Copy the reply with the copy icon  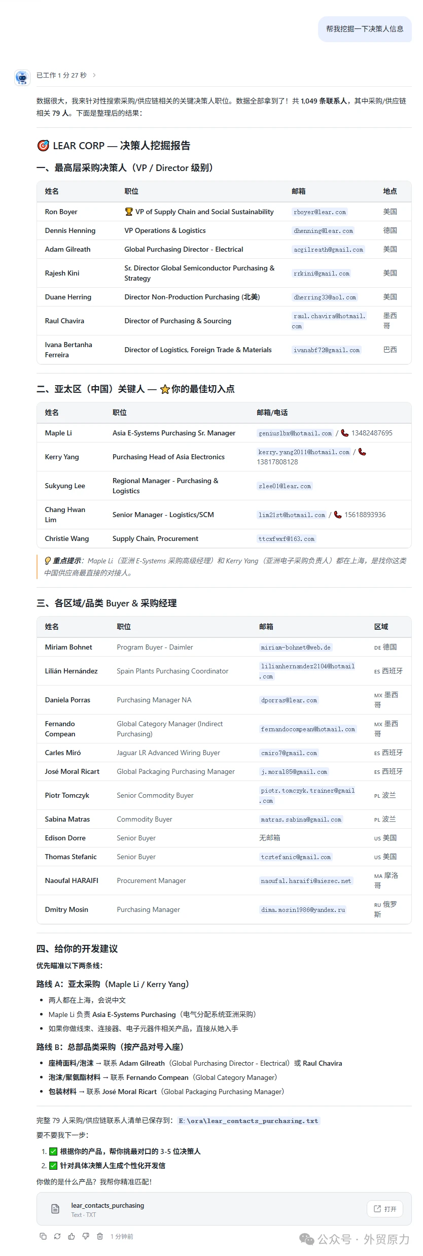click(43, 1236)
